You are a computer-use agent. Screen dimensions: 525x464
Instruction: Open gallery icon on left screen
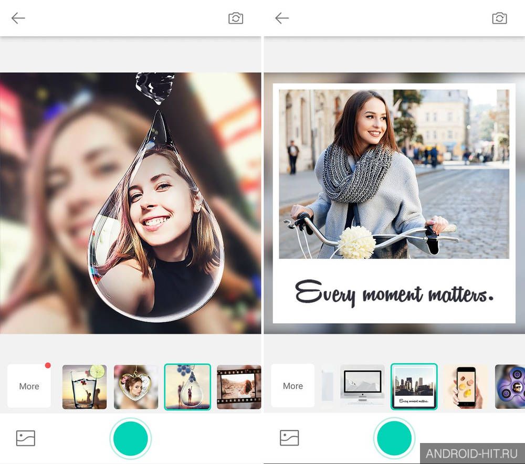tap(26, 438)
